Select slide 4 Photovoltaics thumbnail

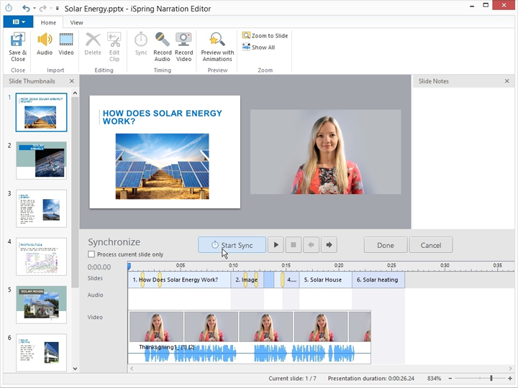pos(41,257)
